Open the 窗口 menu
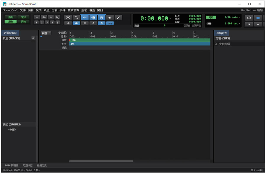The image size is (266, 174). pos(100,10)
